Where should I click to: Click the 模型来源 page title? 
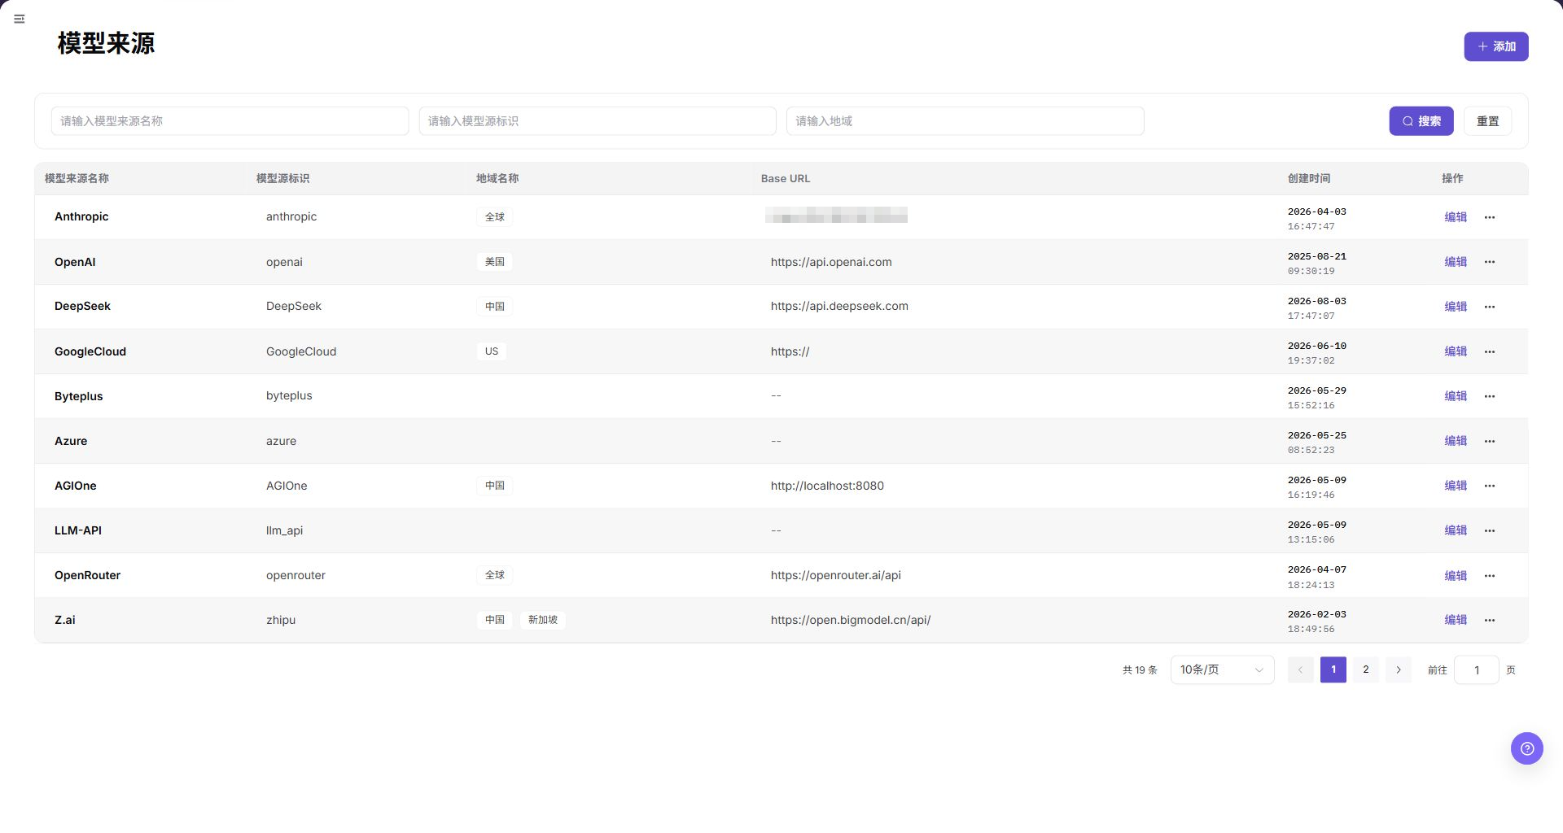tap(106, 43)
